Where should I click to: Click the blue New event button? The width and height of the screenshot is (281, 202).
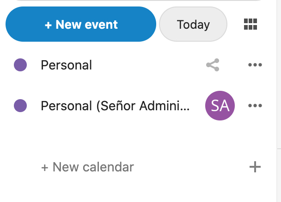[x=81, y=24]
